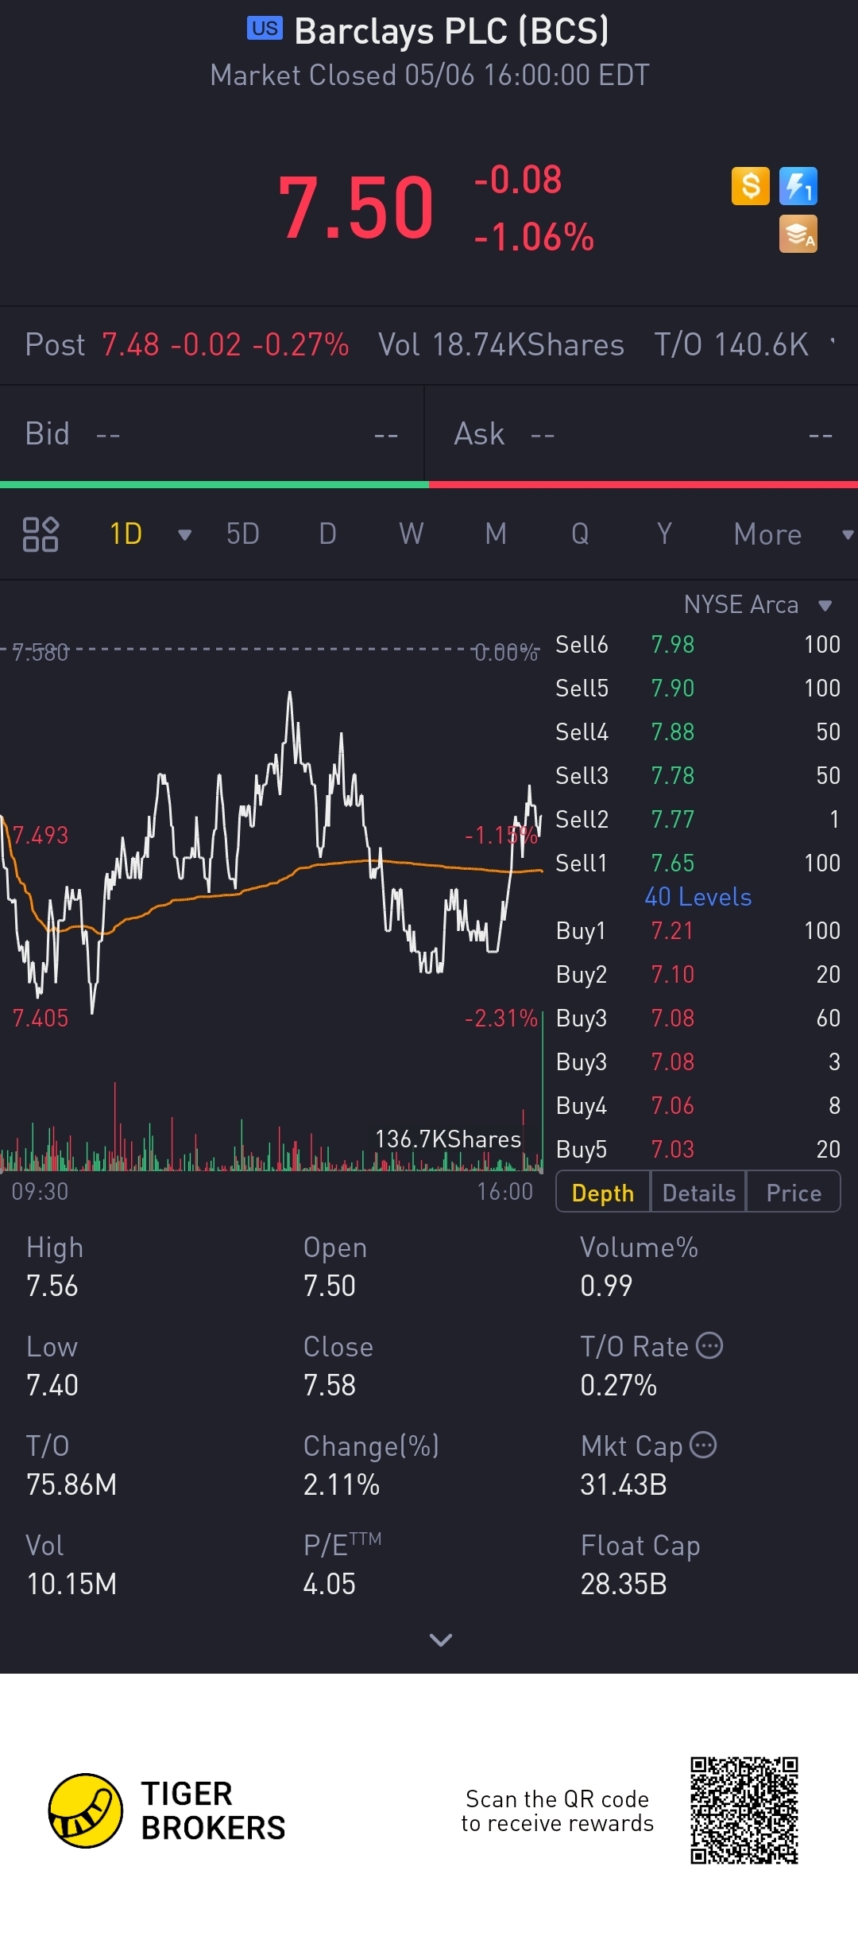This screenshot has width=858, height=1948.
Task: Tap the Open 7.50 stat
Action: click(334, 1267)
